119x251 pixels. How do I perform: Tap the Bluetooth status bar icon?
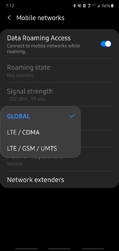(x=74, y=6)
